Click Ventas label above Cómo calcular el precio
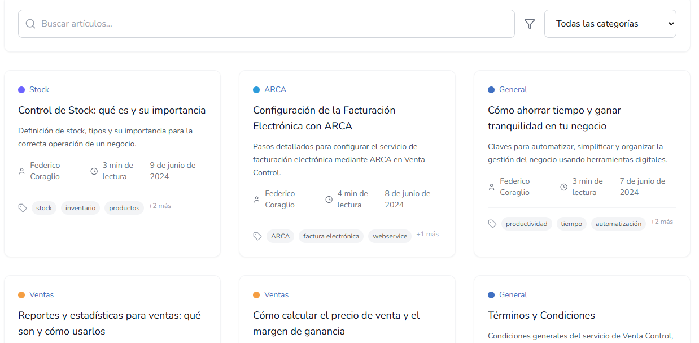699x343 pixels. [x=277, y=294]
